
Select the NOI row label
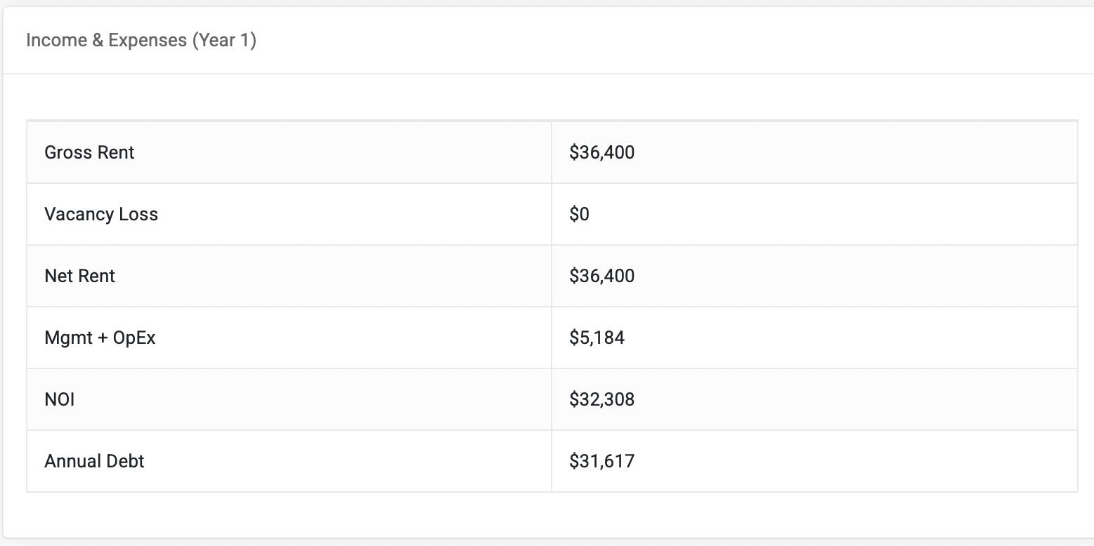pos(59,399)
